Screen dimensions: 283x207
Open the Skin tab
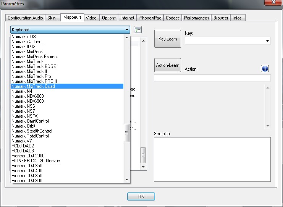51,18
